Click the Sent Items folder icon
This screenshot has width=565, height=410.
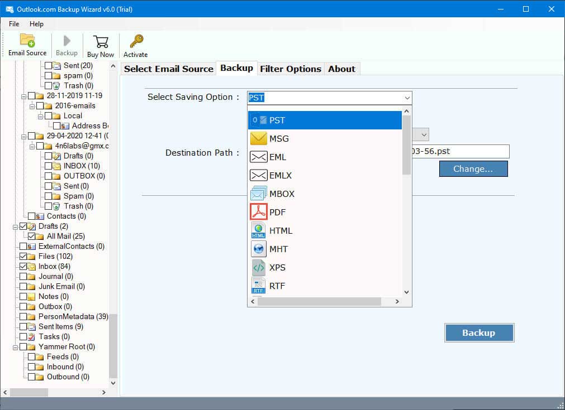pos(32,326)
